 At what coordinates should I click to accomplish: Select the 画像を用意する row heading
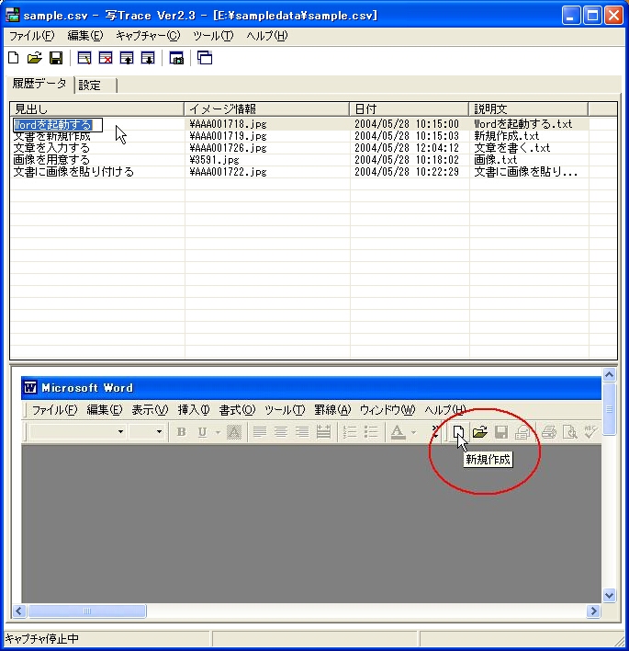51,160
